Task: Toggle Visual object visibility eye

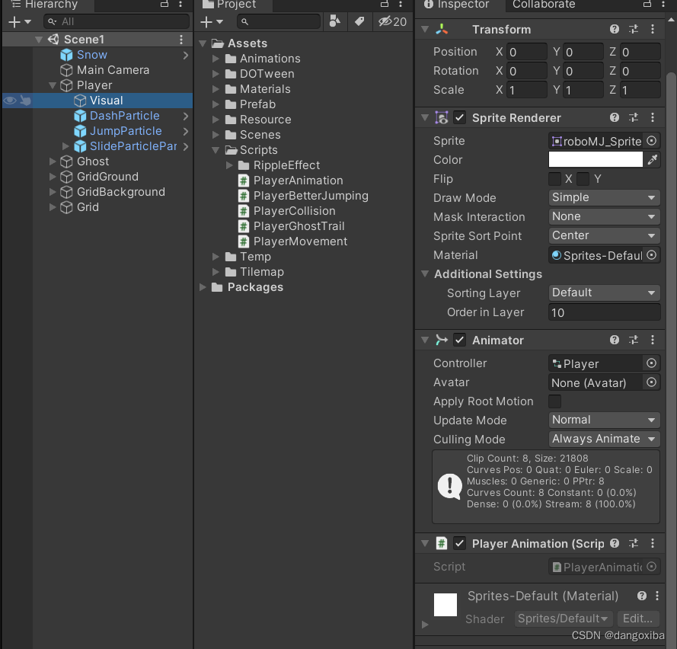Action: [x=10, y=101]
